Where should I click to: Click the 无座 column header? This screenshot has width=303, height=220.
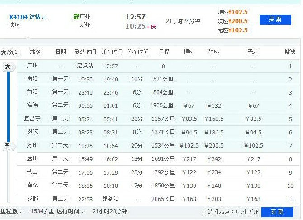253,52
